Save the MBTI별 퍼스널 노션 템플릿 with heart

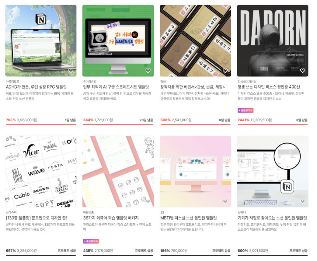[x=225, y=202]
